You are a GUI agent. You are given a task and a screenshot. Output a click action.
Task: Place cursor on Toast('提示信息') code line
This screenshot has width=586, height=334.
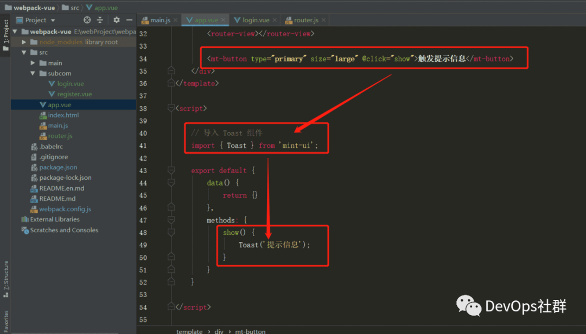(275, 245)
